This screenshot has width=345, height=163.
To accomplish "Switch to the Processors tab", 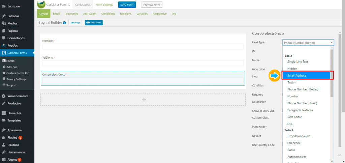I will 71,14.
